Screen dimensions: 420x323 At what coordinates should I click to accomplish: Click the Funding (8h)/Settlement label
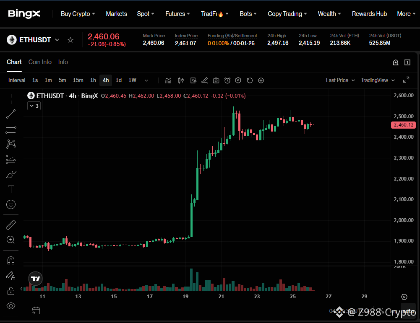pyautogui.click(x=232, y=36)
